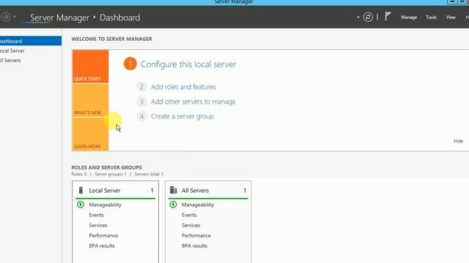Click the refresh dashboard icon

tap(368, 17)
